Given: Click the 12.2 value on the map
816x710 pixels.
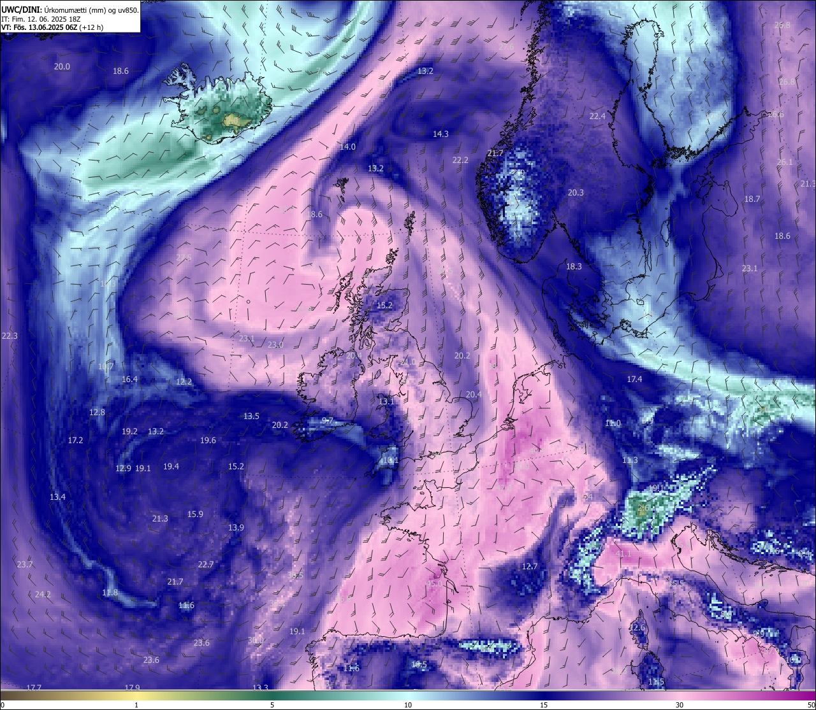Looking at the screenshot, I should (184, 382).
